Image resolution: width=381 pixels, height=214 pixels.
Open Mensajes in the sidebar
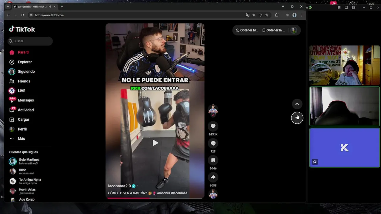(26, 100)
